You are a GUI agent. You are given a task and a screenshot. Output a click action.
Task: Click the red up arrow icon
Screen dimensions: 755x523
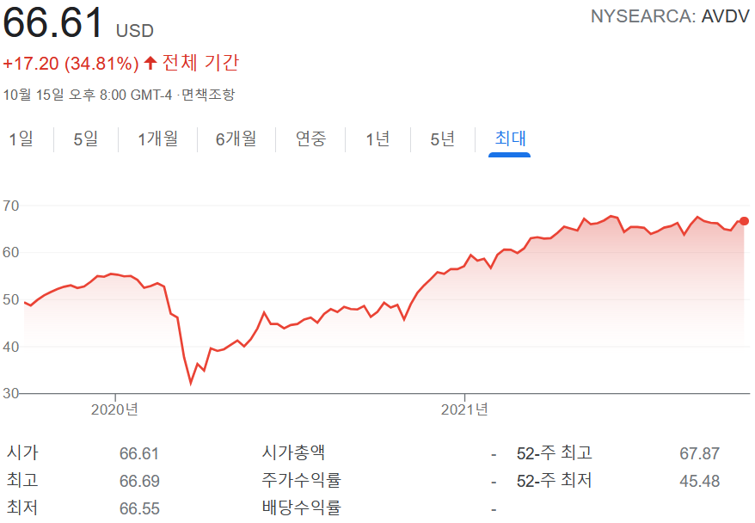pos(150,63)
